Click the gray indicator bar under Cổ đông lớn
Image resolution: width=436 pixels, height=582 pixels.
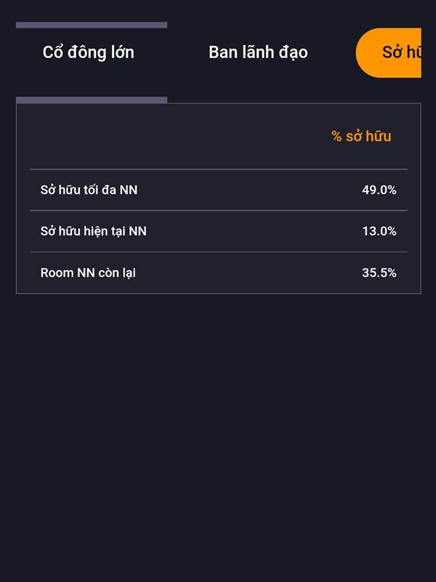(x=92, y=100)
